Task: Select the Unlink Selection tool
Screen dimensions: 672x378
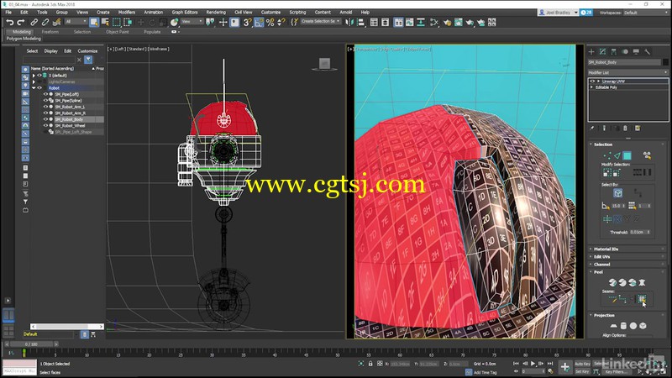Action: coord(45,23)
